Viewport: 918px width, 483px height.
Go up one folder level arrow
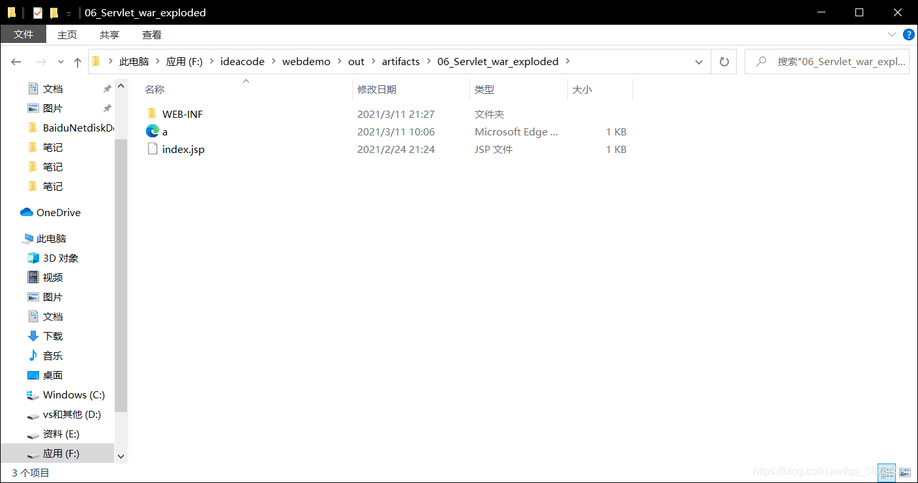[x=78, y=62]
